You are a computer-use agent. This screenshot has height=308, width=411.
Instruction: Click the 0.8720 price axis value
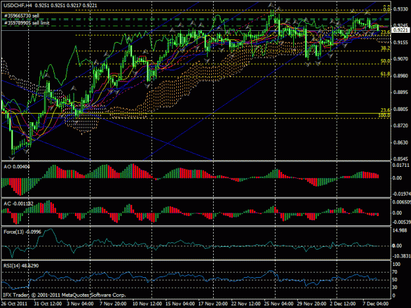pyautogui.click(x=401, y=126)
